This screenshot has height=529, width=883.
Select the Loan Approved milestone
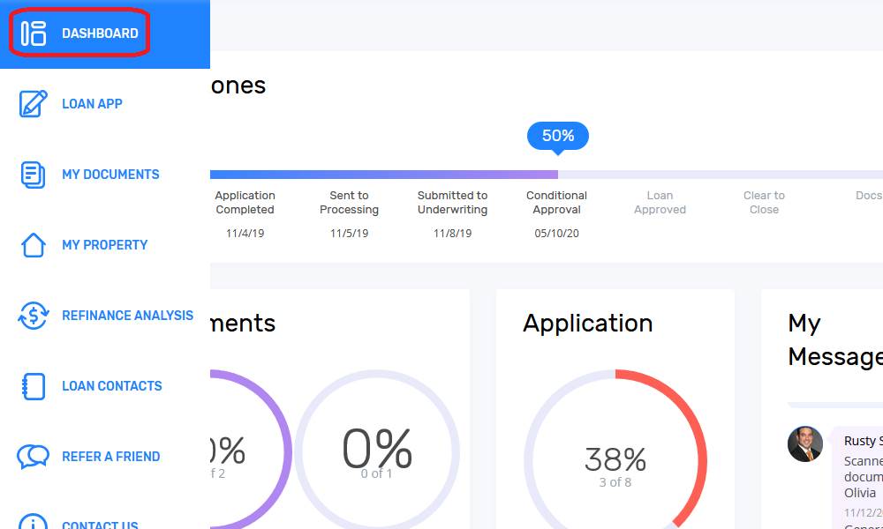(x=660, y=203)
